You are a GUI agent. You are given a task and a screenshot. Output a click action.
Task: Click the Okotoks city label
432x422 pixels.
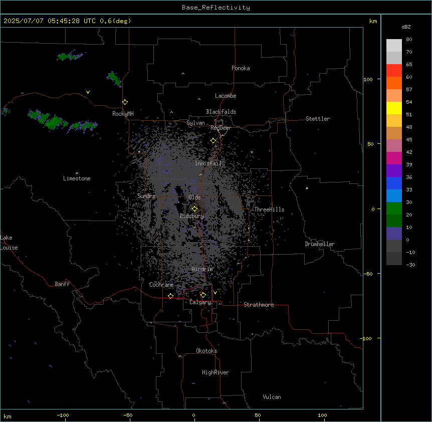pos(206,351)
